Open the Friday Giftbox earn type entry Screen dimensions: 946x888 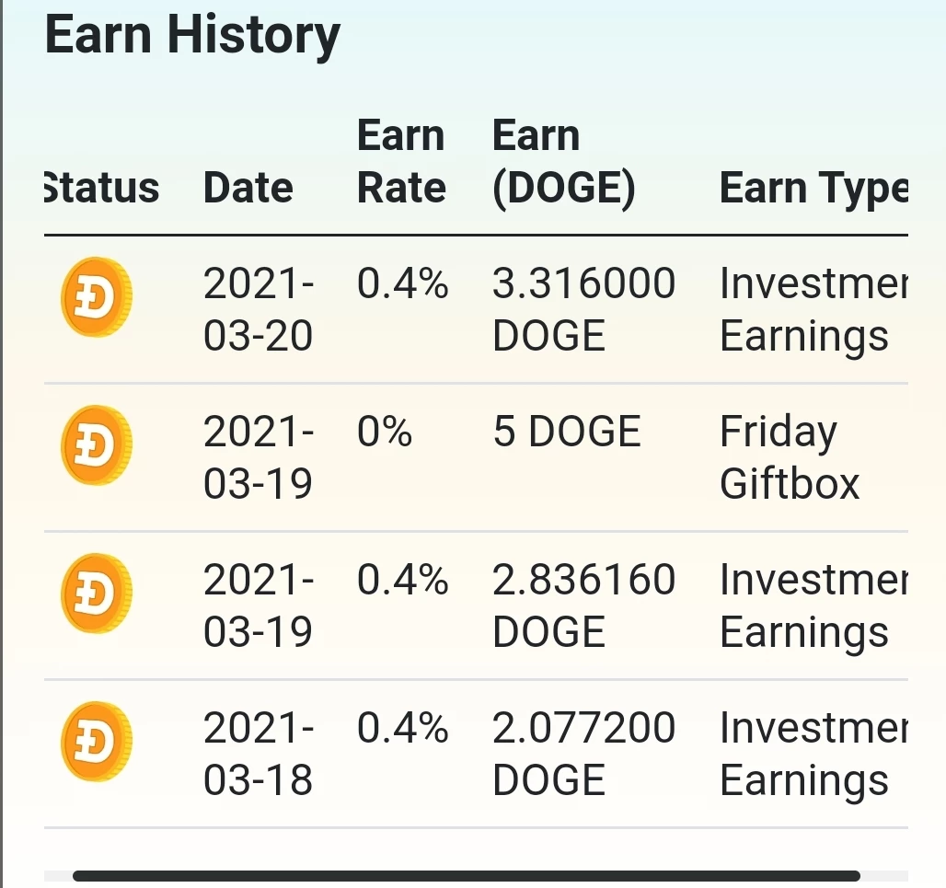pos(790,458)
